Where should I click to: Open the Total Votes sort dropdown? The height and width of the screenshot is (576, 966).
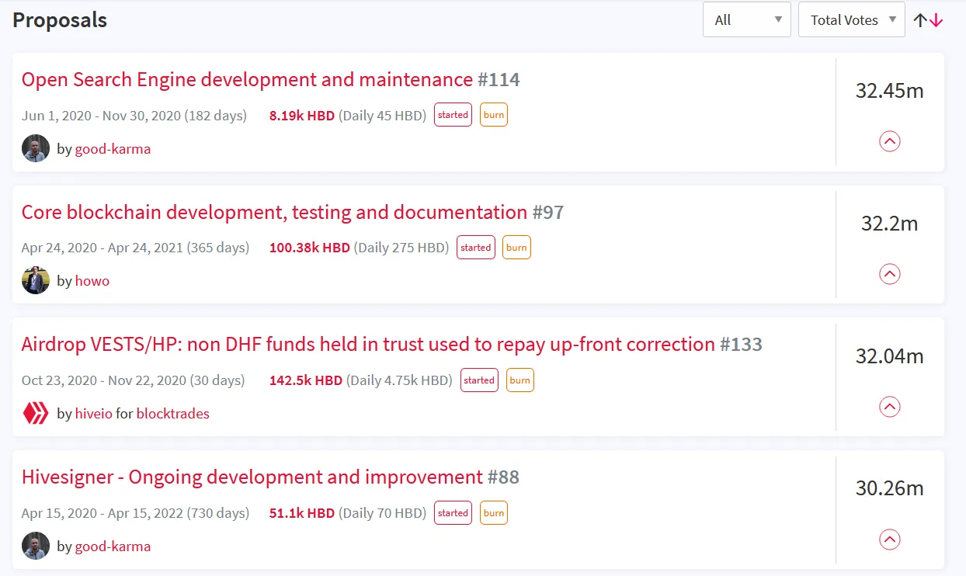click(x=851, y=20)
